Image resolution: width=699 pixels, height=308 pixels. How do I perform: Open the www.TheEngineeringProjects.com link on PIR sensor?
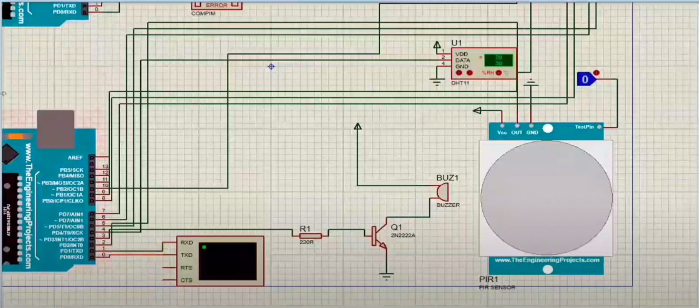point(547,260)
